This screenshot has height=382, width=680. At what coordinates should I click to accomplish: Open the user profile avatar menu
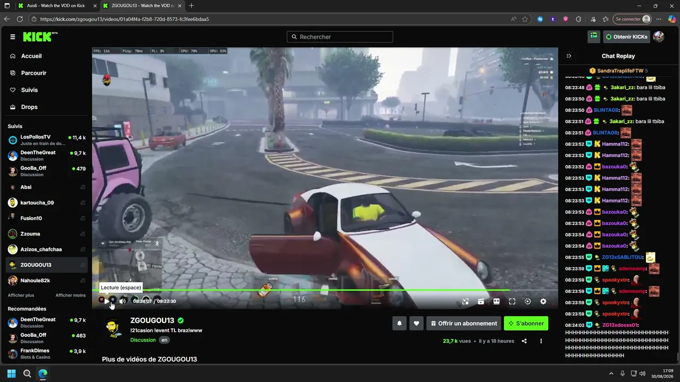pyautogui.click(x=659, y=37)
